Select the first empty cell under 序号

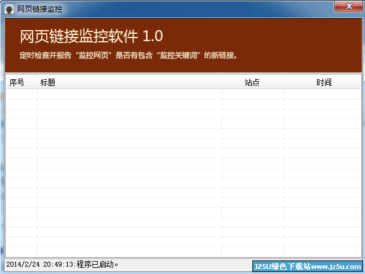pyautogui.click(x=22, y=94)
